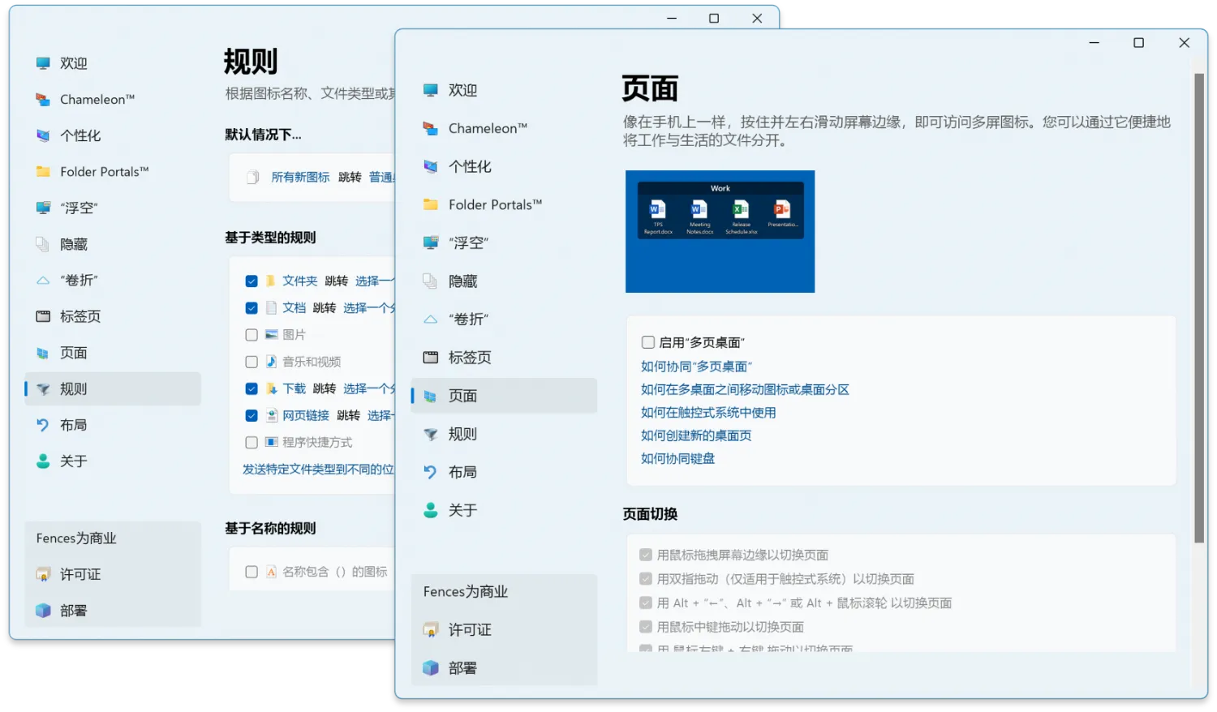Click 如何创建新的桌面页 link
1217x712 pixels.
click(695, 435)
